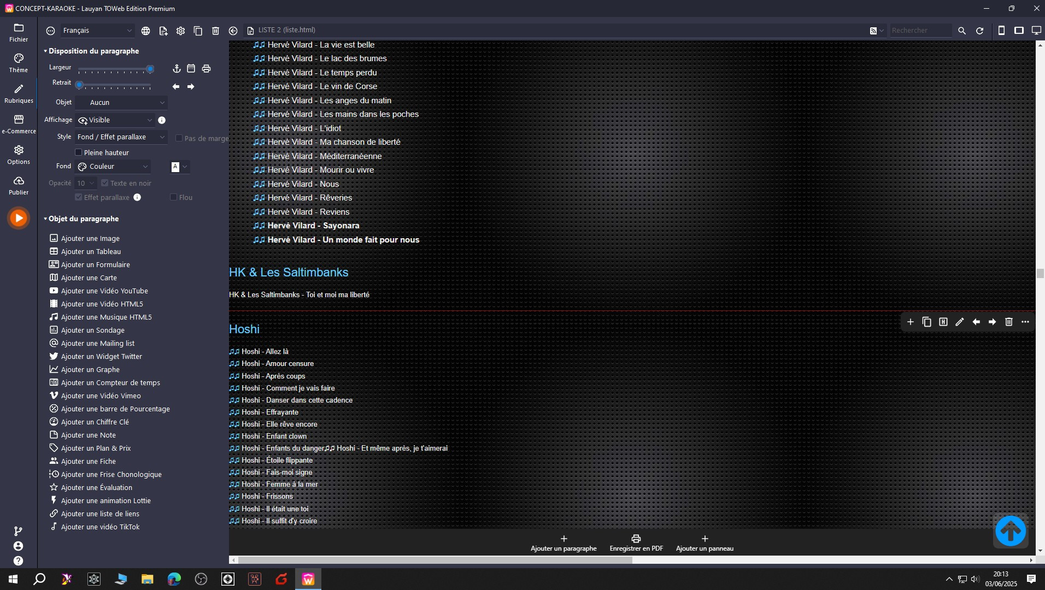Click Ajouter une Musique HTML5
This screenshot has height=590, width=1045.
pos(101,317)
